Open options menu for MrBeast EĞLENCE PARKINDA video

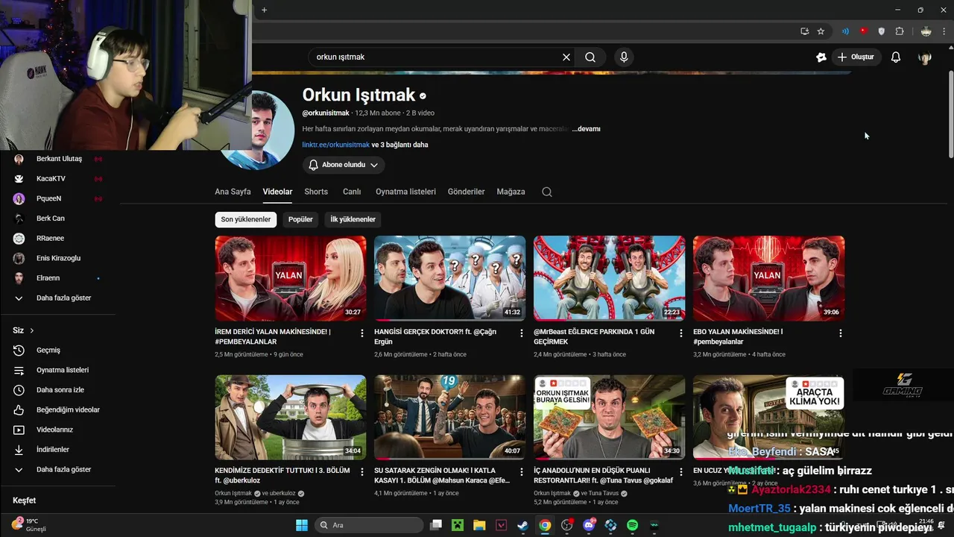point(680,333)
